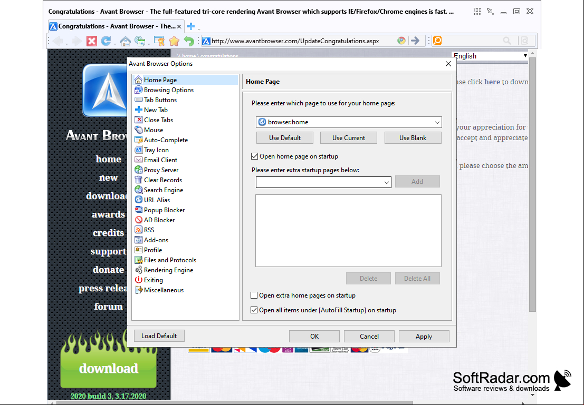Close the Congratulations tab

179,26
